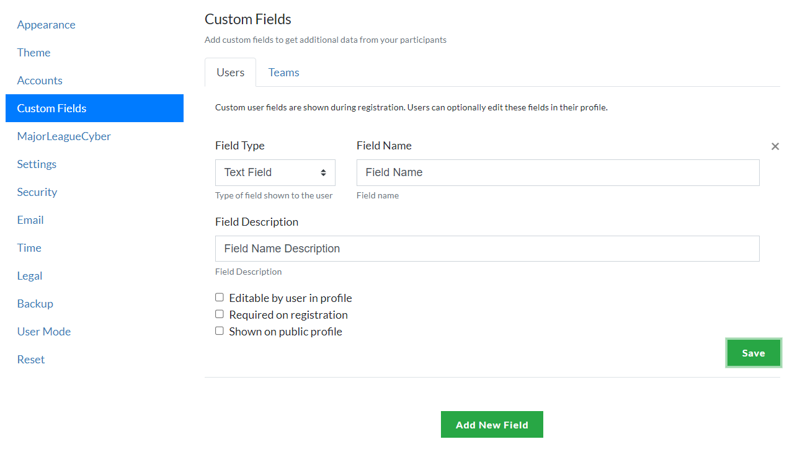Open the Security settings page
Screen dimensions: 805x452
(x=37, y=192)
